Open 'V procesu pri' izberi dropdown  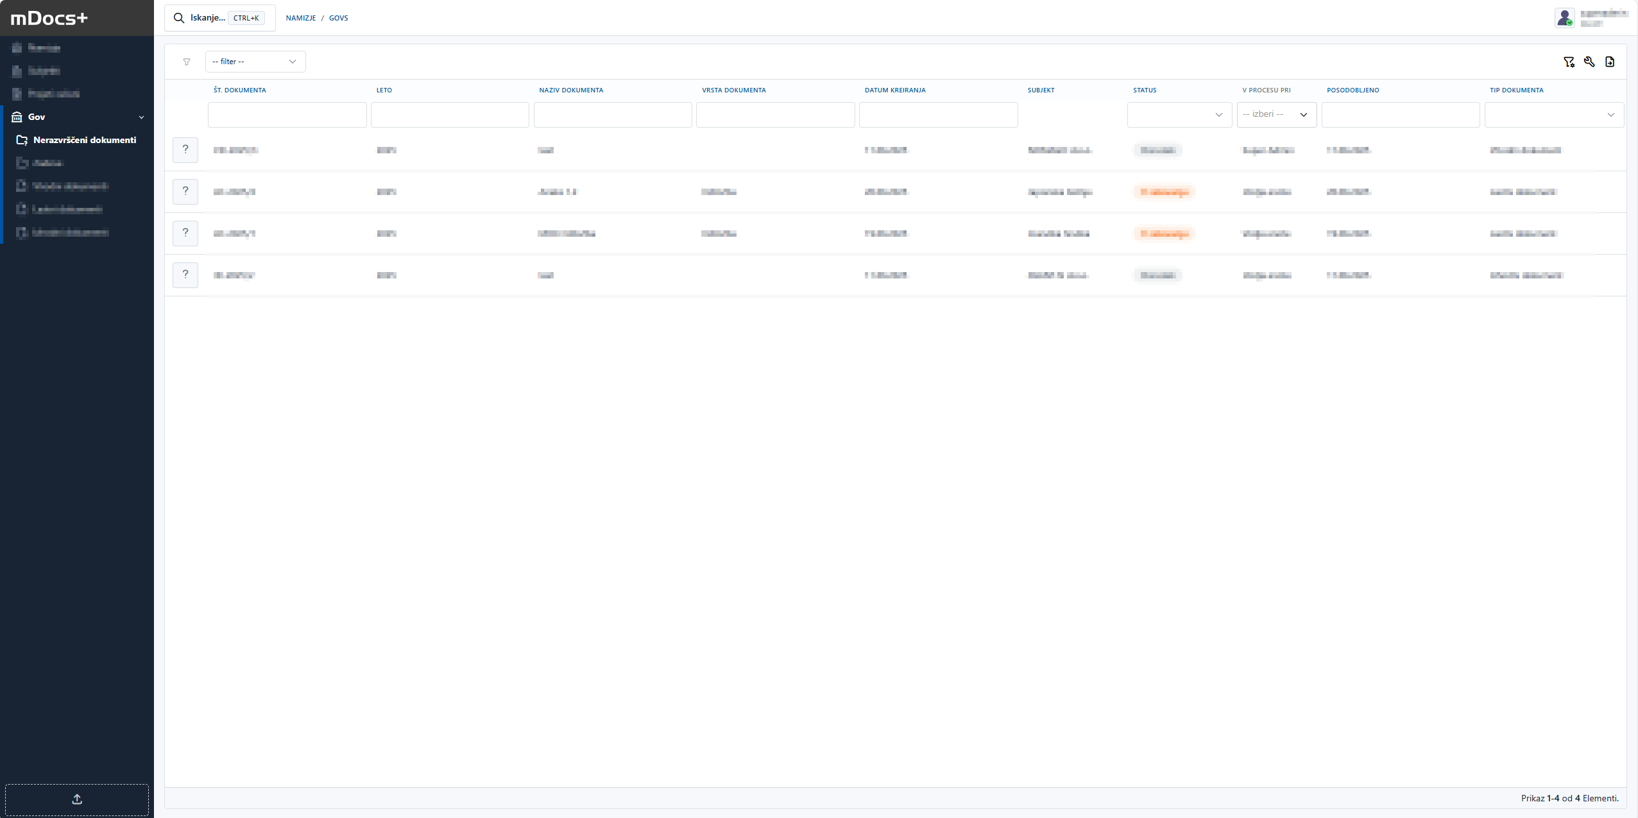1276,115
